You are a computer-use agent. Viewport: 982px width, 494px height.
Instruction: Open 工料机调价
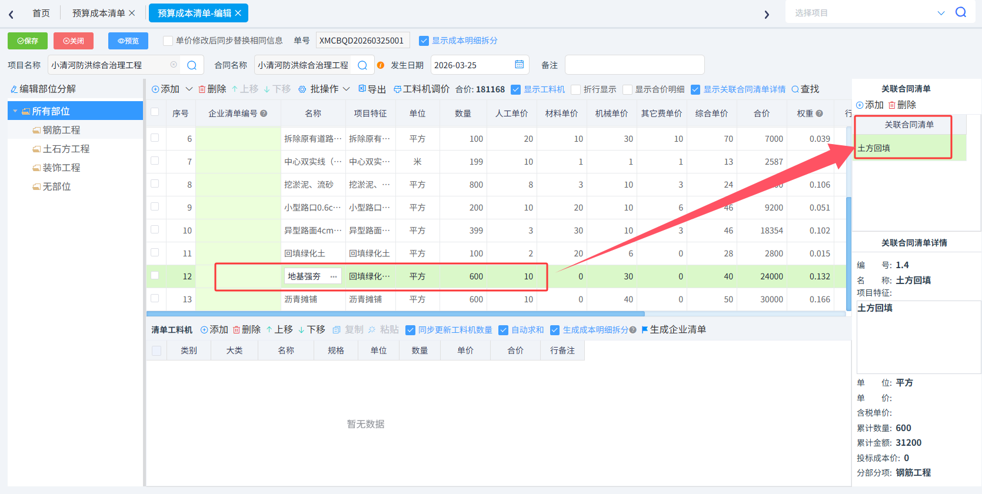[421, 89]
